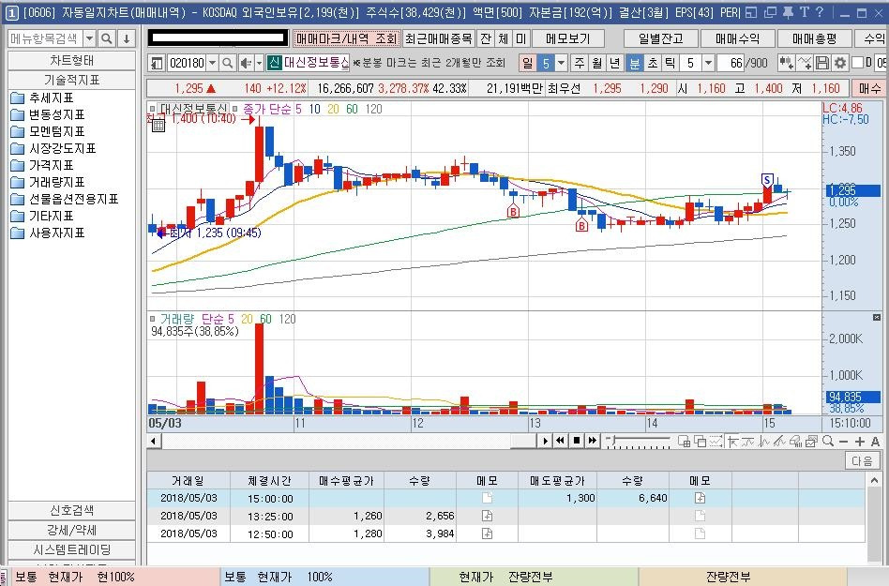The image size is (889, 586).
Task: Click the plus zoom-in icon
Action: tap(860, 441)
